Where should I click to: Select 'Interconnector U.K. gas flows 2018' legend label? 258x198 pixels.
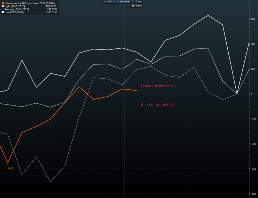click(25, 3)
